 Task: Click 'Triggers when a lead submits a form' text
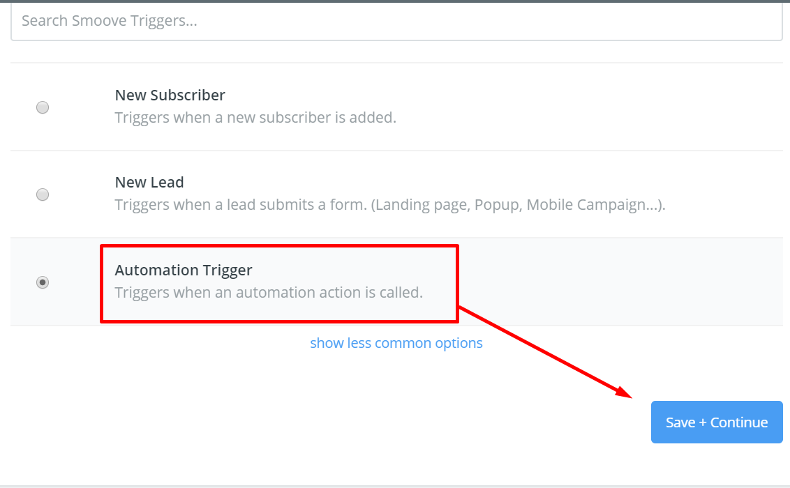(x=241, y=205)
